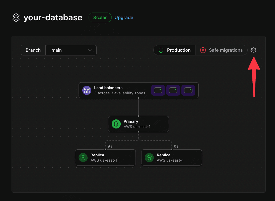The width and height of the screenshot is (275, 201).
Task: Click 'AWS us-east-1' under right Replica
Action: point(170,160)
